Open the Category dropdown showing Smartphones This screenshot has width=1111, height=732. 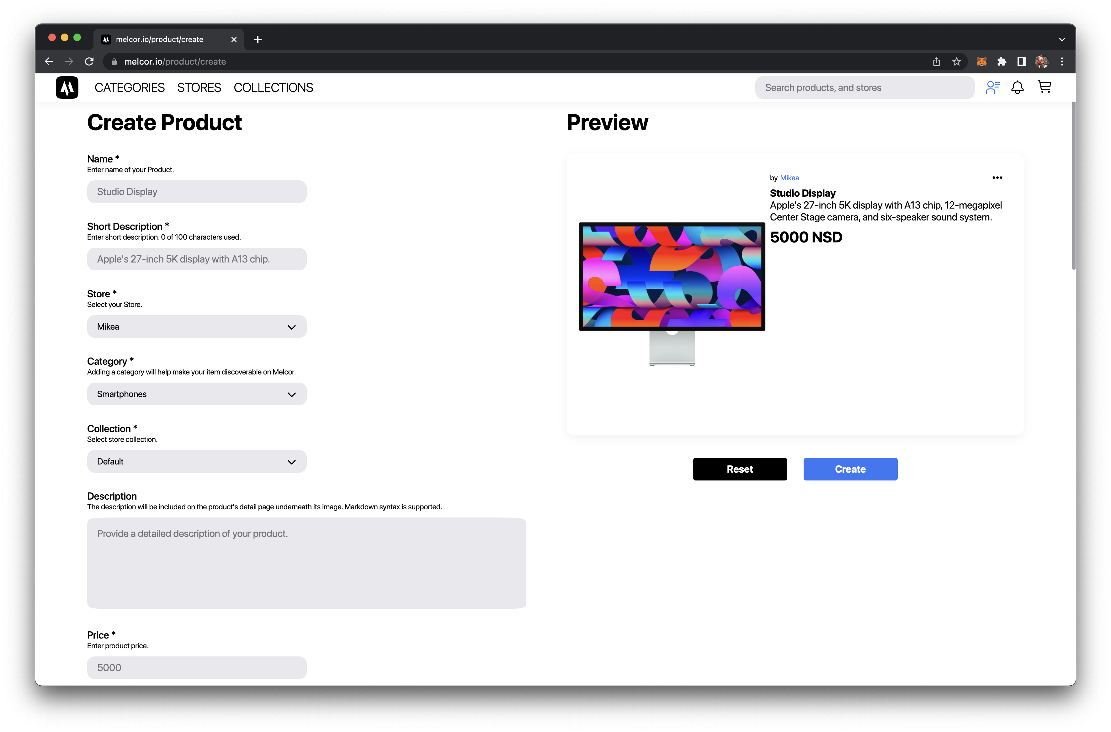click(x=197, y=394)
